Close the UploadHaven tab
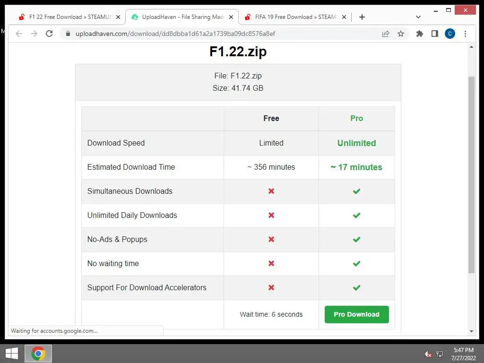This screenshot has width=484, height=363. point(231,17)
